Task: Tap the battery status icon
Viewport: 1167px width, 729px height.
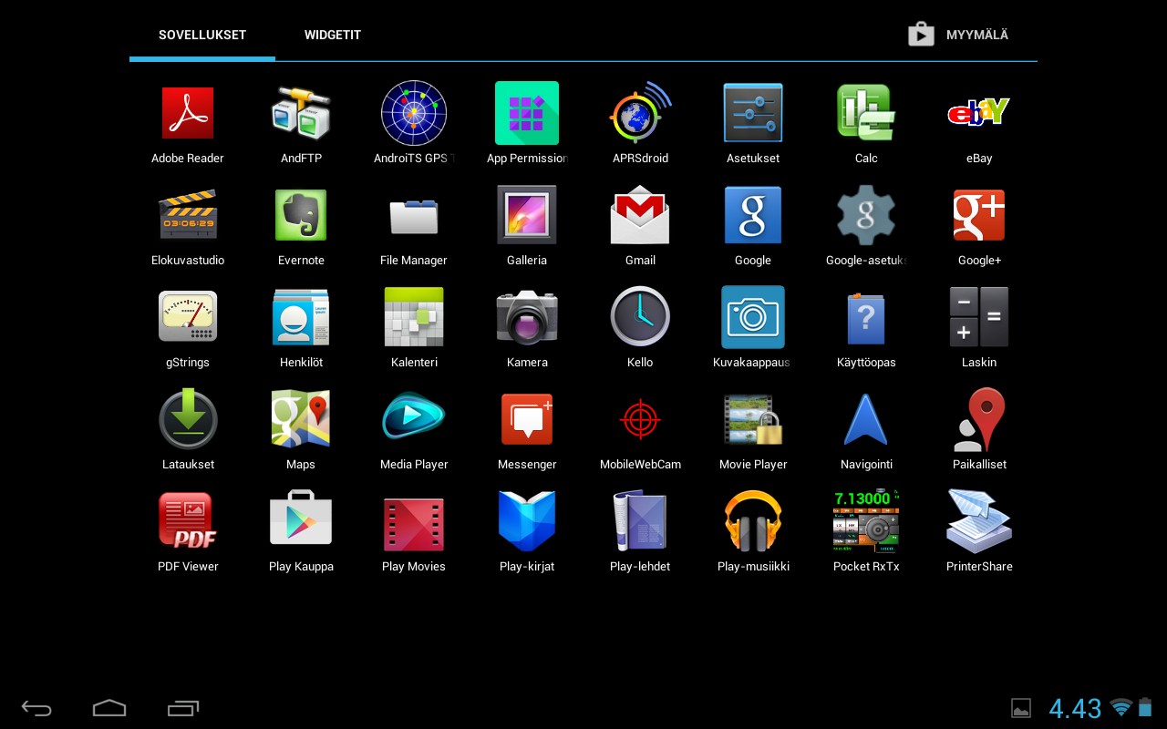Action: tap(1145, 707)
